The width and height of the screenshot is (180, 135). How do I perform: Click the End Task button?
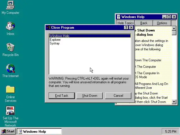[62, 96]
